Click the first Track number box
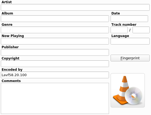The height and width of the screenshot is (115, 151). [119, 30]
